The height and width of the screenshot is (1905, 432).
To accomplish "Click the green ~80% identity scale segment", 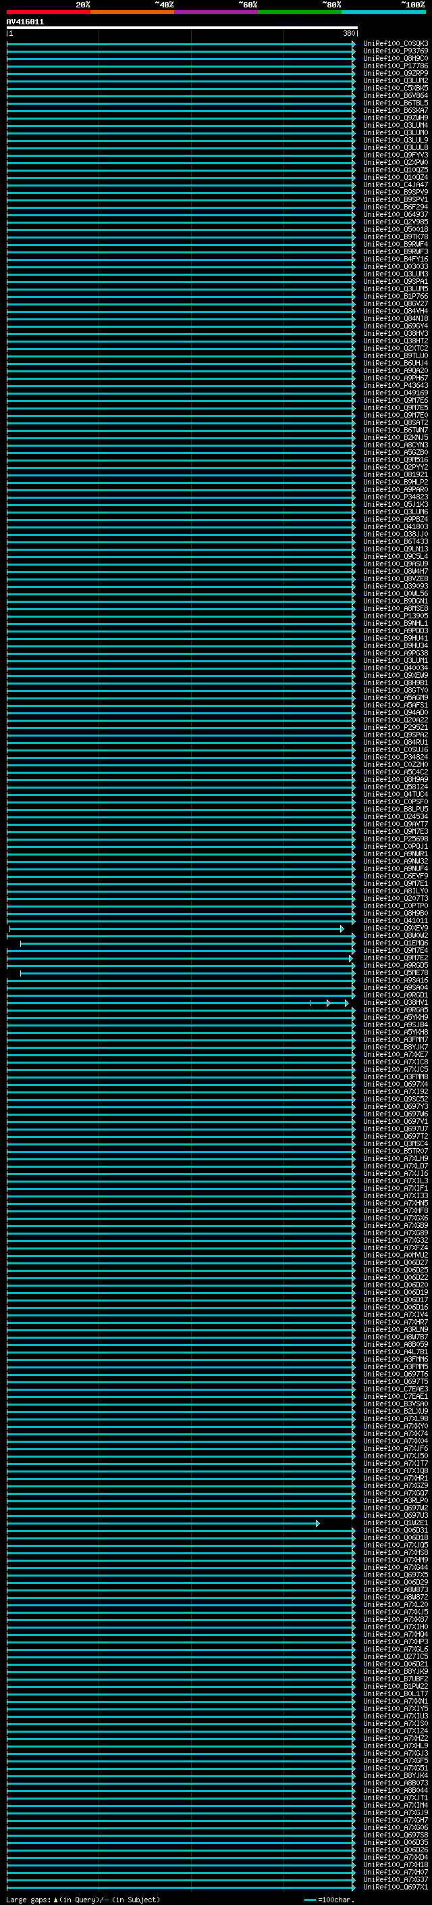I will tap(300, 12).
